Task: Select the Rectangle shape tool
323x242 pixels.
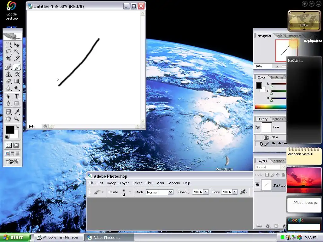Action: click(x=17, y=103)
